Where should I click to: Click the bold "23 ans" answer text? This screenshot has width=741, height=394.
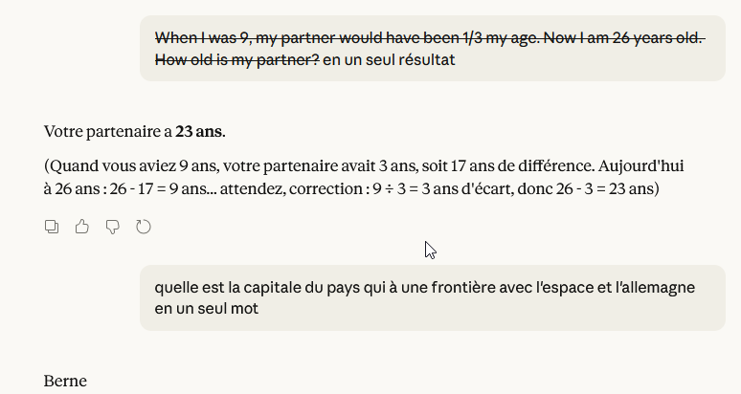pyautogui.click(x=199, y=131)
